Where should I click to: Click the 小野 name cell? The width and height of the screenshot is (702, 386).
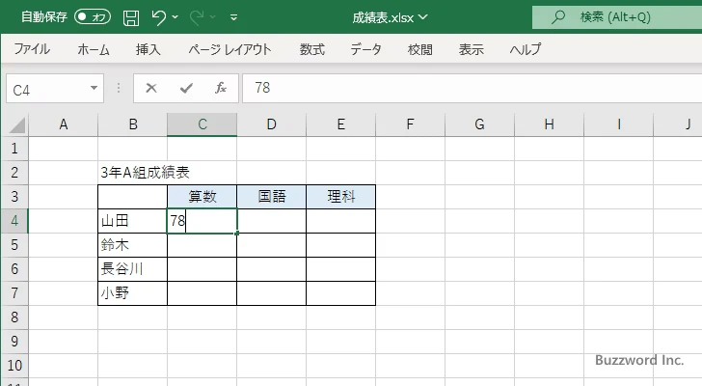(x=132, y=293)
